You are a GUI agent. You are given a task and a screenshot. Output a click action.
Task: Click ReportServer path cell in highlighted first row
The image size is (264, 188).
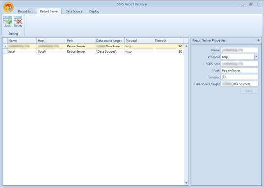[x=81, y=46]
